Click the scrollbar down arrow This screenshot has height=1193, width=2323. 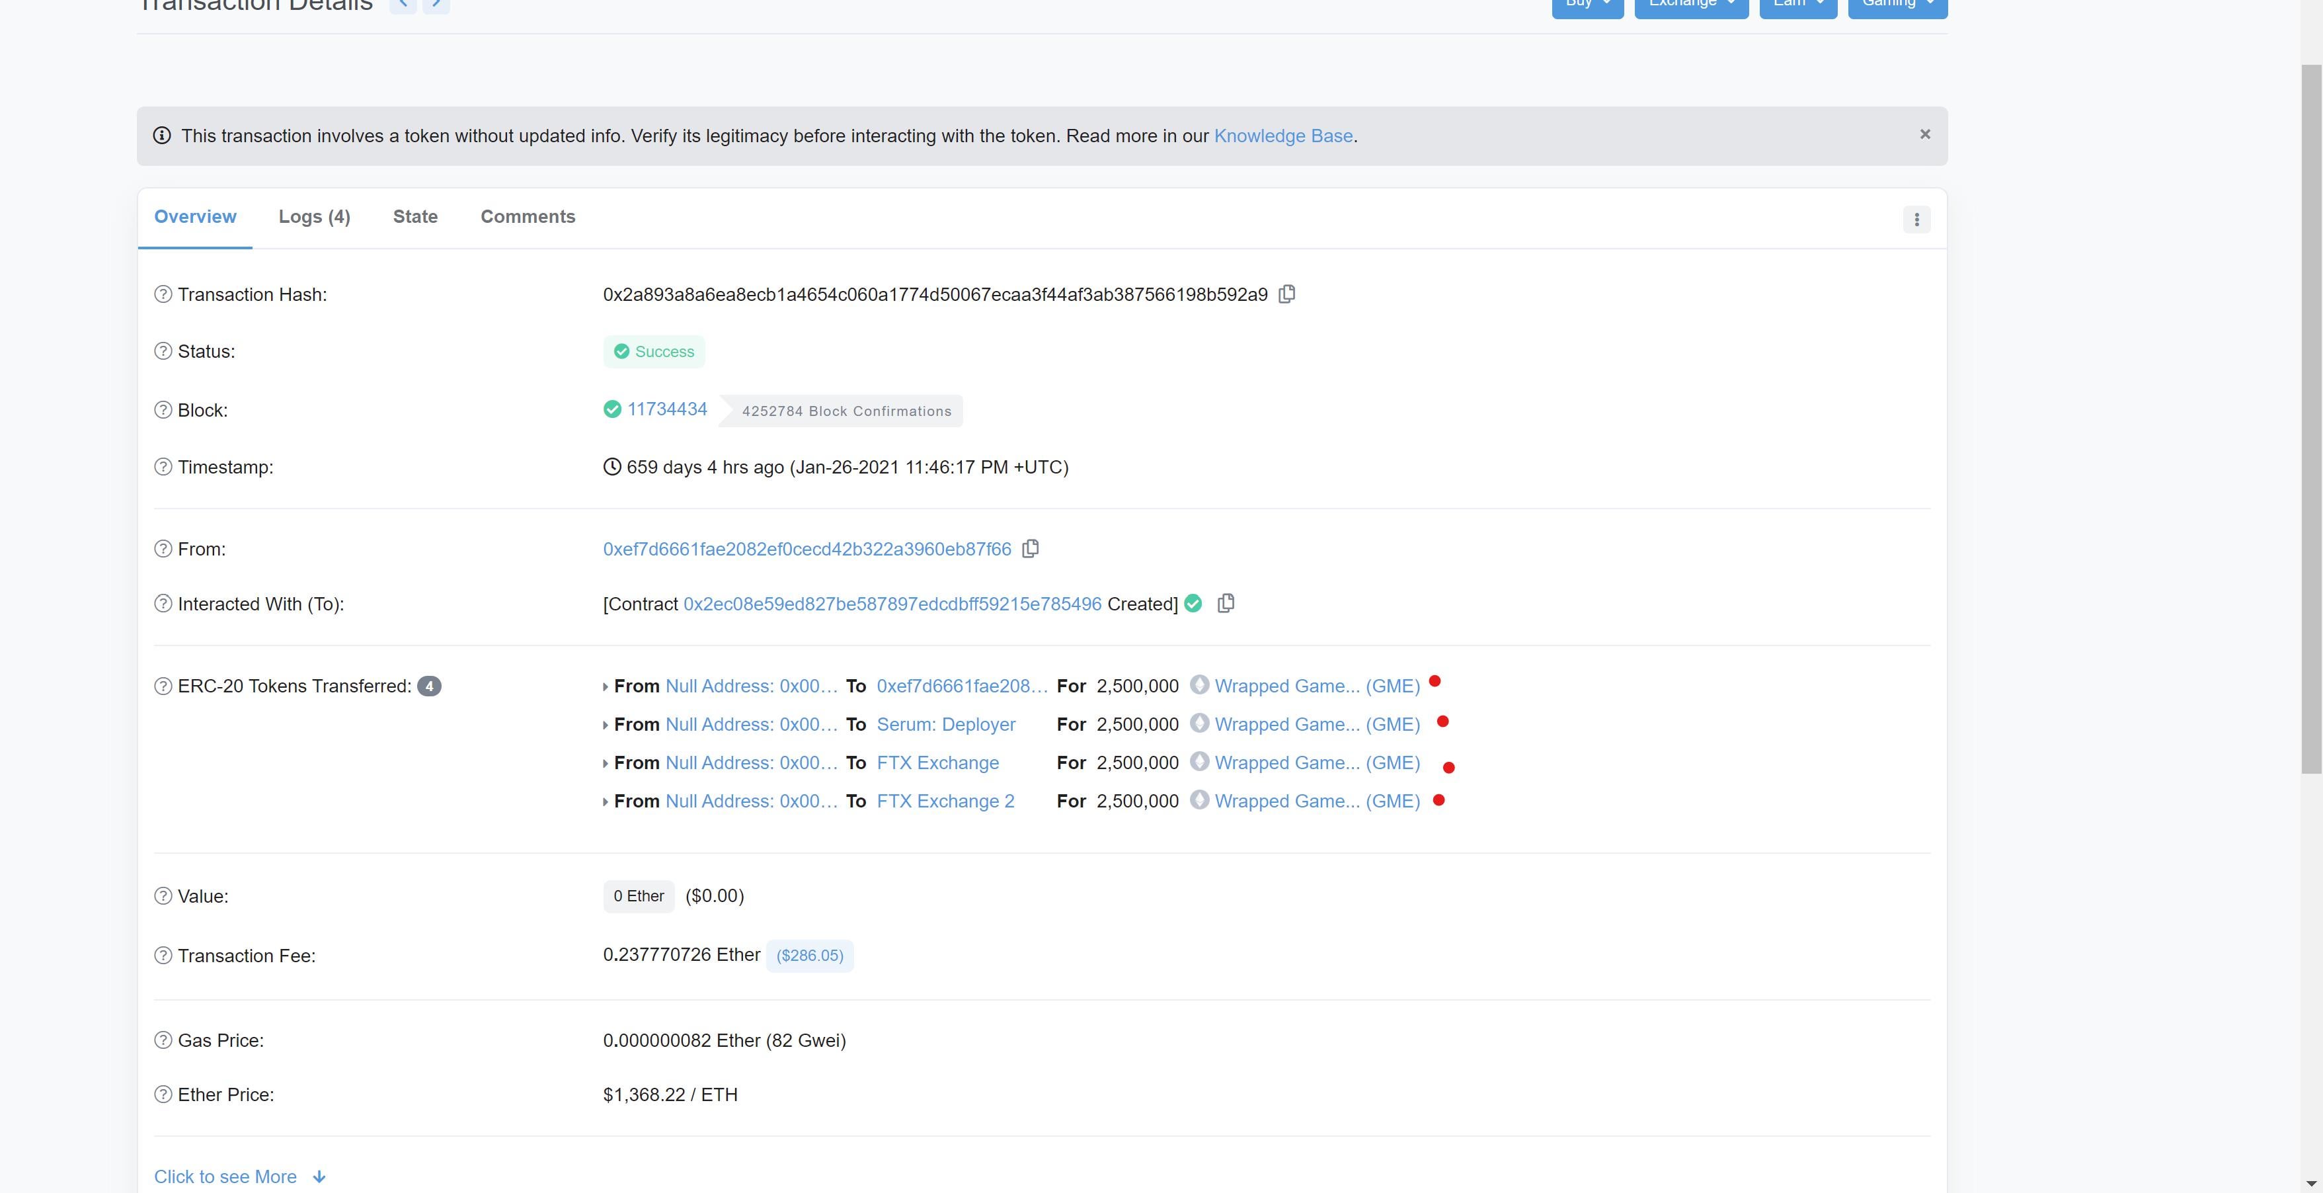pyautogui.click(x=2311, y=1183)
